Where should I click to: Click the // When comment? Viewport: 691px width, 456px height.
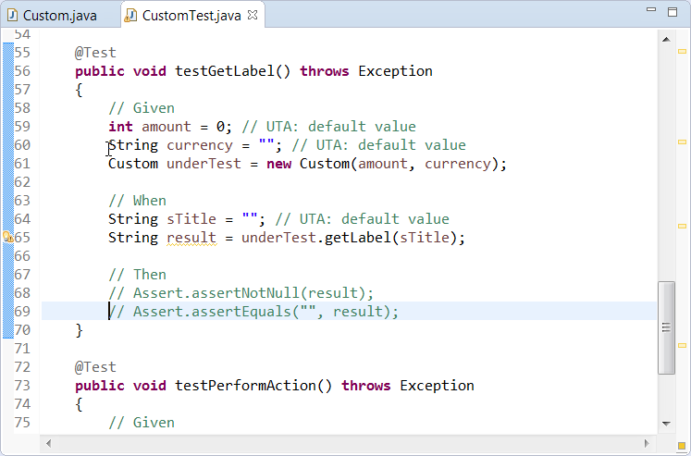pyautogui.click(x=138, y=201)
